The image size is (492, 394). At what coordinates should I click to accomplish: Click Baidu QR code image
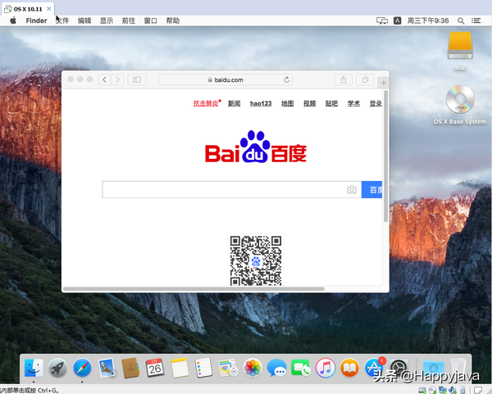[x=256, y=260]
